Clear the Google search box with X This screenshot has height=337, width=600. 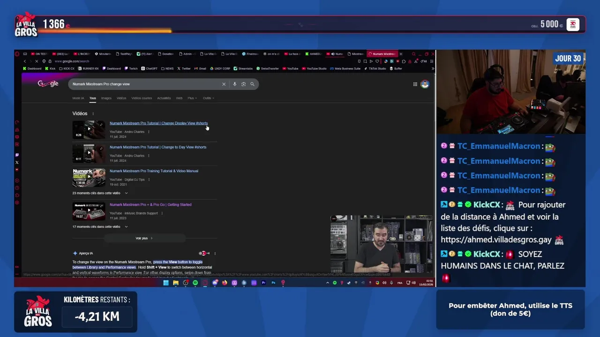pos(224,84)
